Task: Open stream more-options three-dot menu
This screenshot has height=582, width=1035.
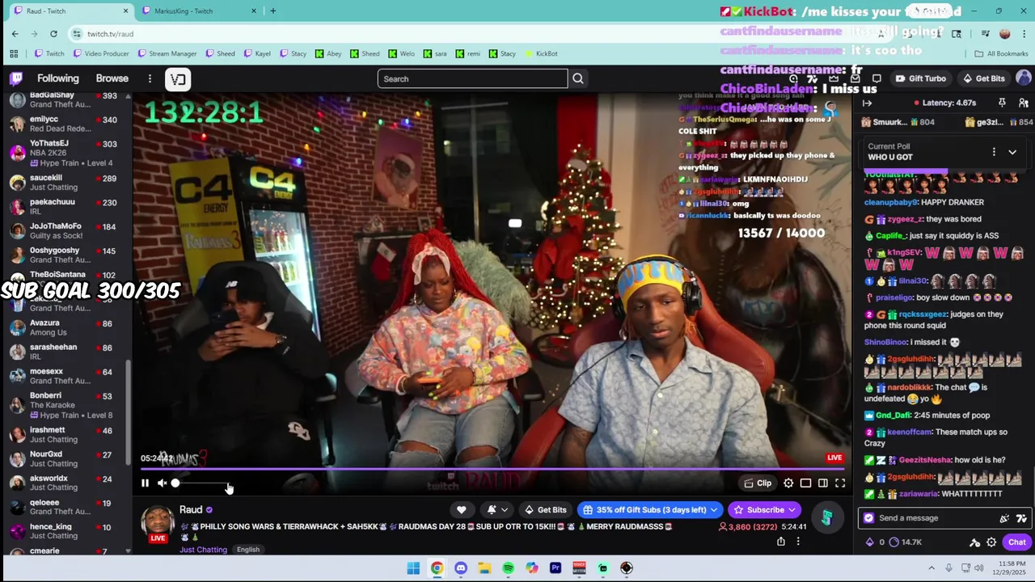Action: click(x=798, y=542)
